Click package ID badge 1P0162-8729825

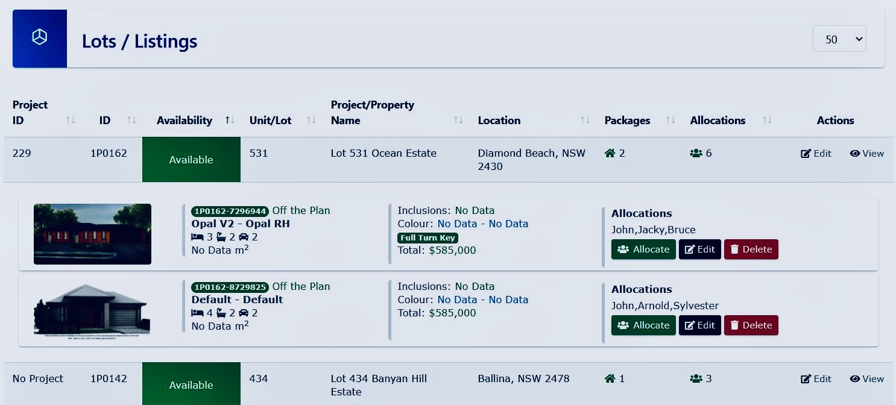[x=230, y=287]
